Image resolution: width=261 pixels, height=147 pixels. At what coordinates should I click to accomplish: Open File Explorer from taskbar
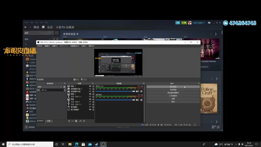point(70,144)
